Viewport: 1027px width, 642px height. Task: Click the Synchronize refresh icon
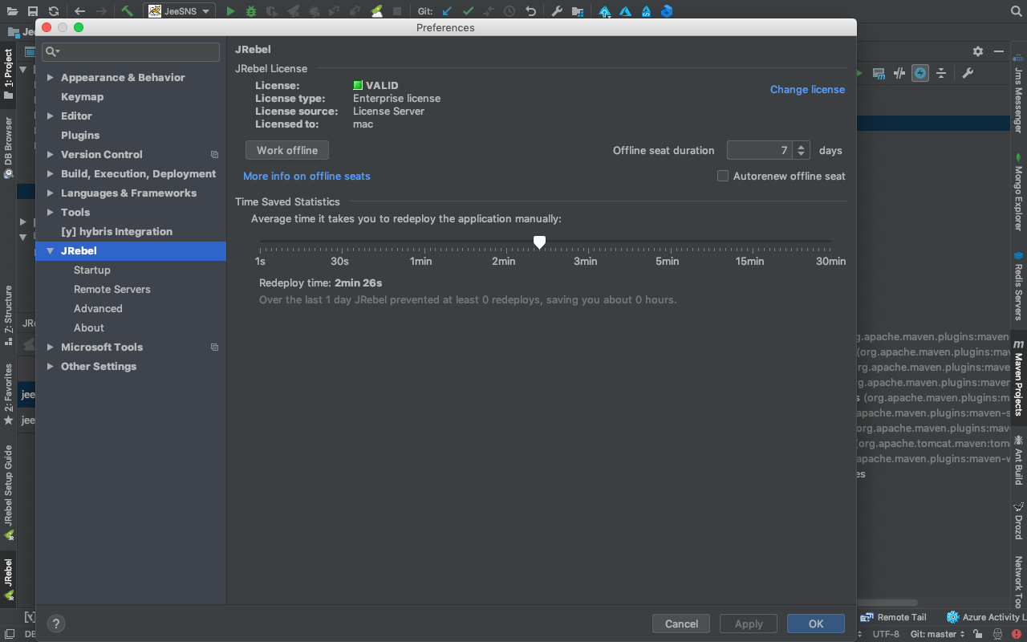click(x=53, y=11)
